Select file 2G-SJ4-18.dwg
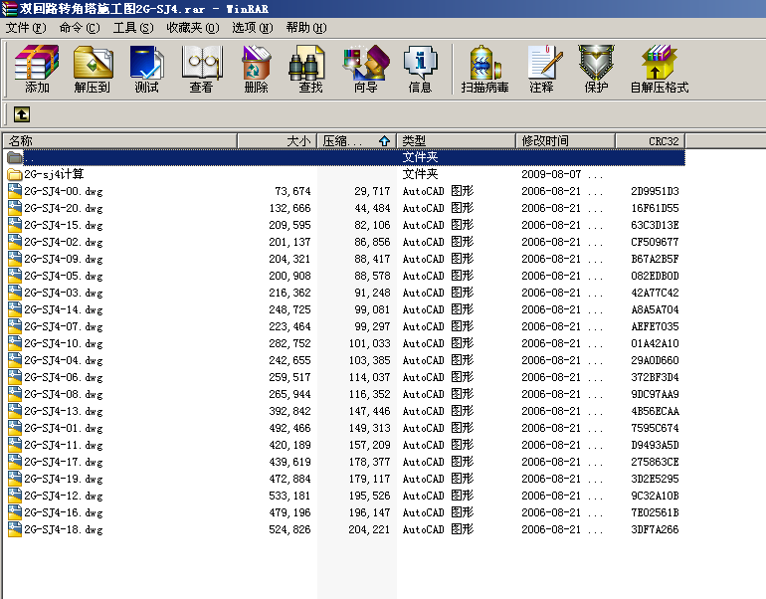The height and width of the screenshot is (599, 766). pos(345,529)
